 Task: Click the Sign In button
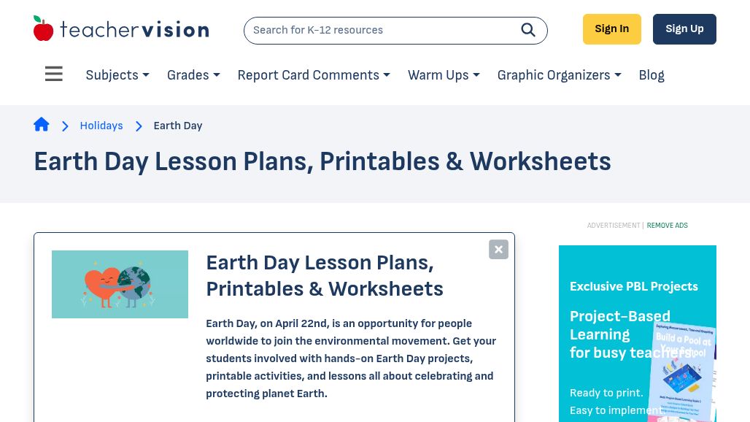point(611,29)
